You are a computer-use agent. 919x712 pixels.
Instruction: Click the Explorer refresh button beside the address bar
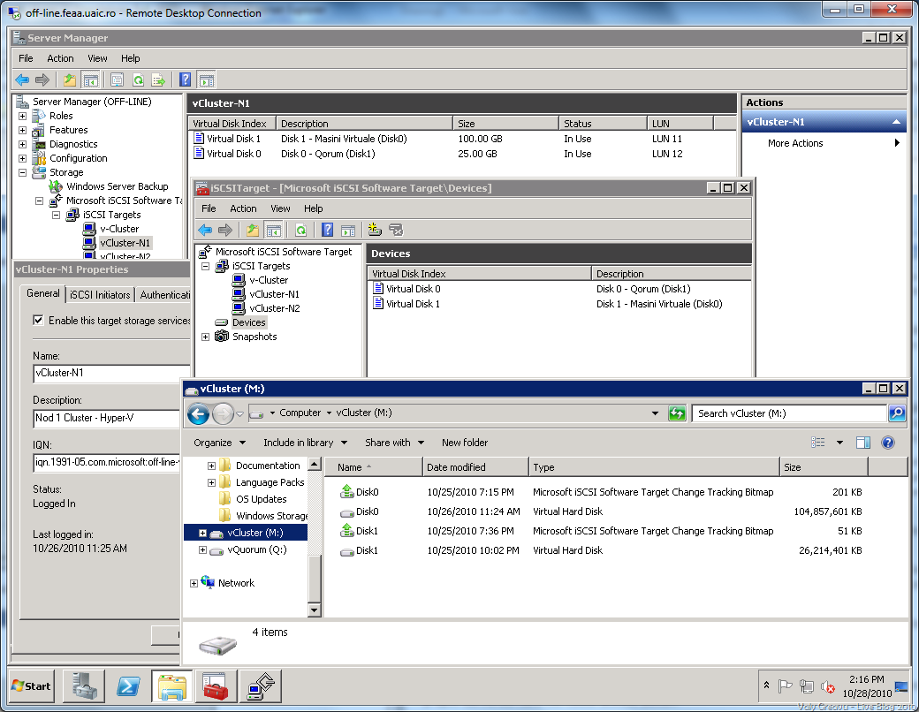click(678, 413)
